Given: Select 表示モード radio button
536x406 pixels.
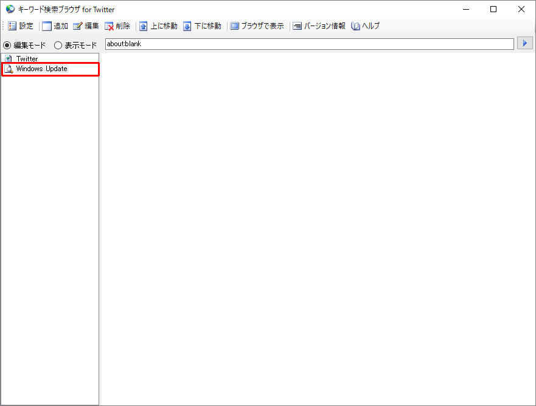Looking at the screenshot, I should click(x=58, y=45).
